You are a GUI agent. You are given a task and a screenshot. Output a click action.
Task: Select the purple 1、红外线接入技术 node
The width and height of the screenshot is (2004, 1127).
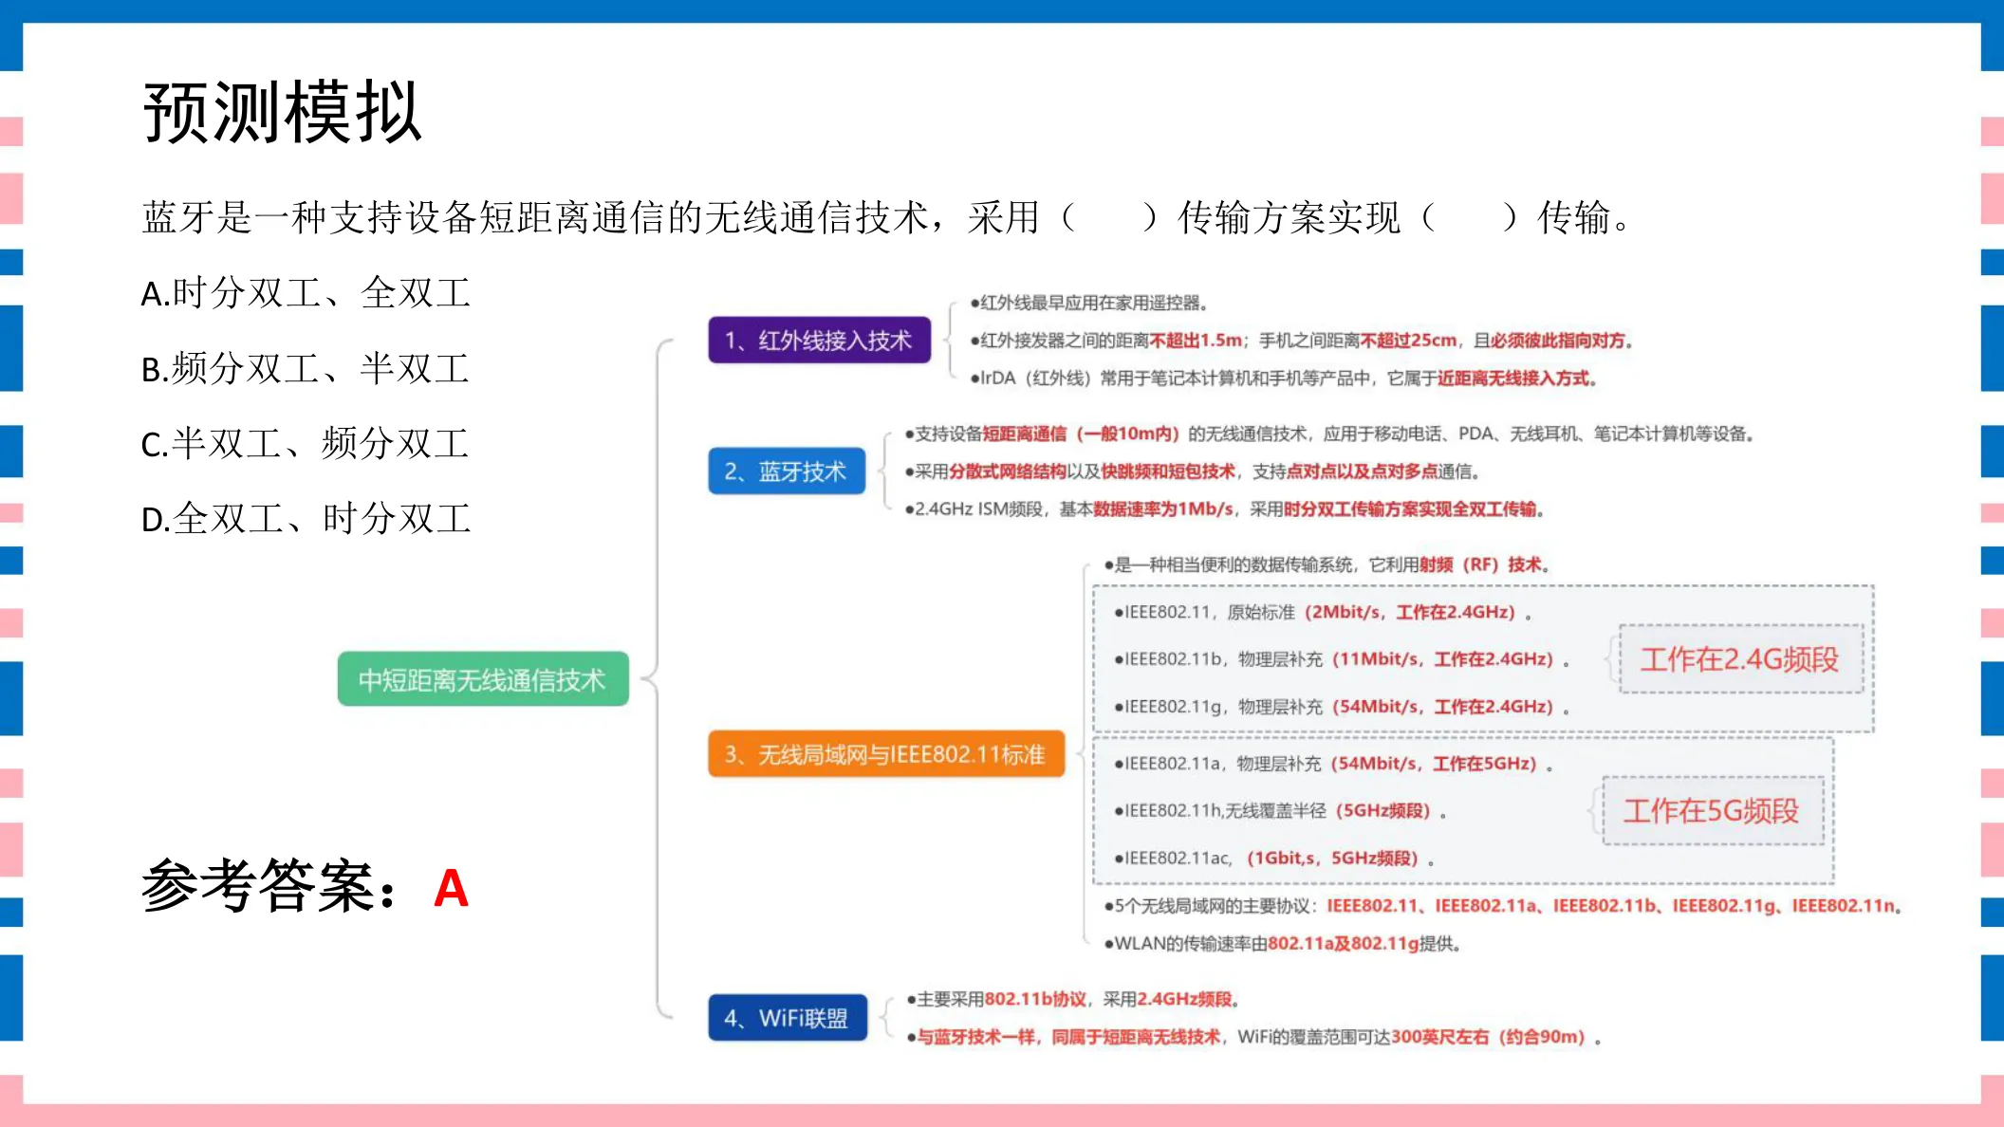click(819, 340)
